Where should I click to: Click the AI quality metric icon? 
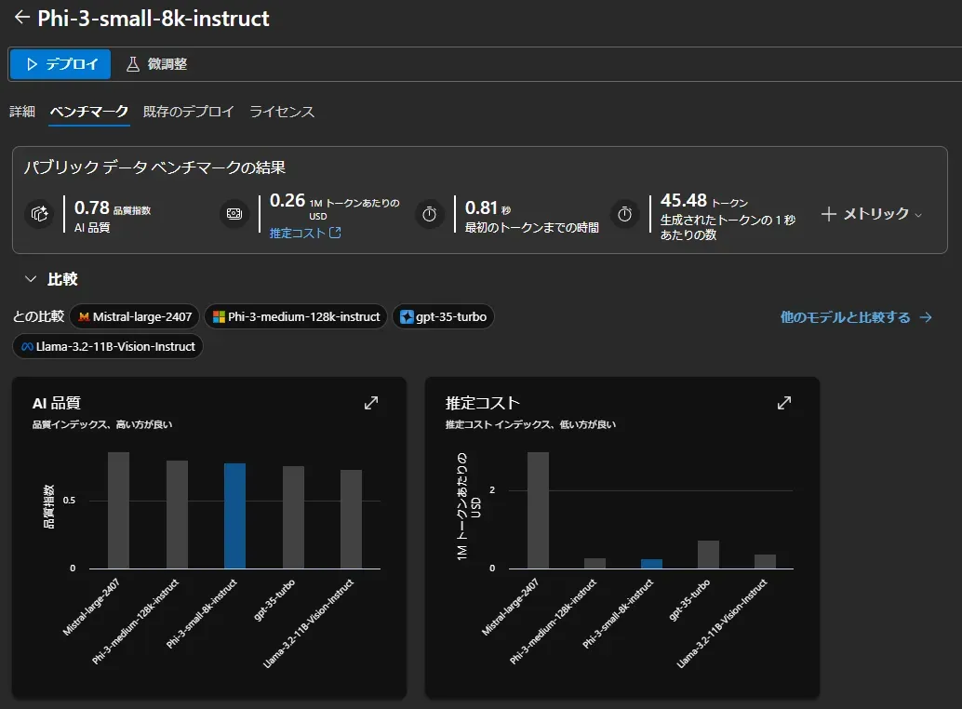(39, 214)
